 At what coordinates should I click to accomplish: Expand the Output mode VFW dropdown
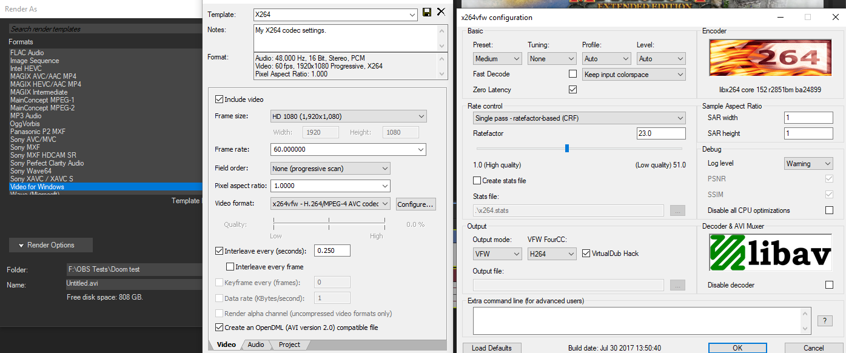click(x=497, y=254)
